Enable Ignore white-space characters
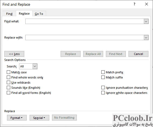The height and width of the screenshot is (127, 153). click(103, 93)
